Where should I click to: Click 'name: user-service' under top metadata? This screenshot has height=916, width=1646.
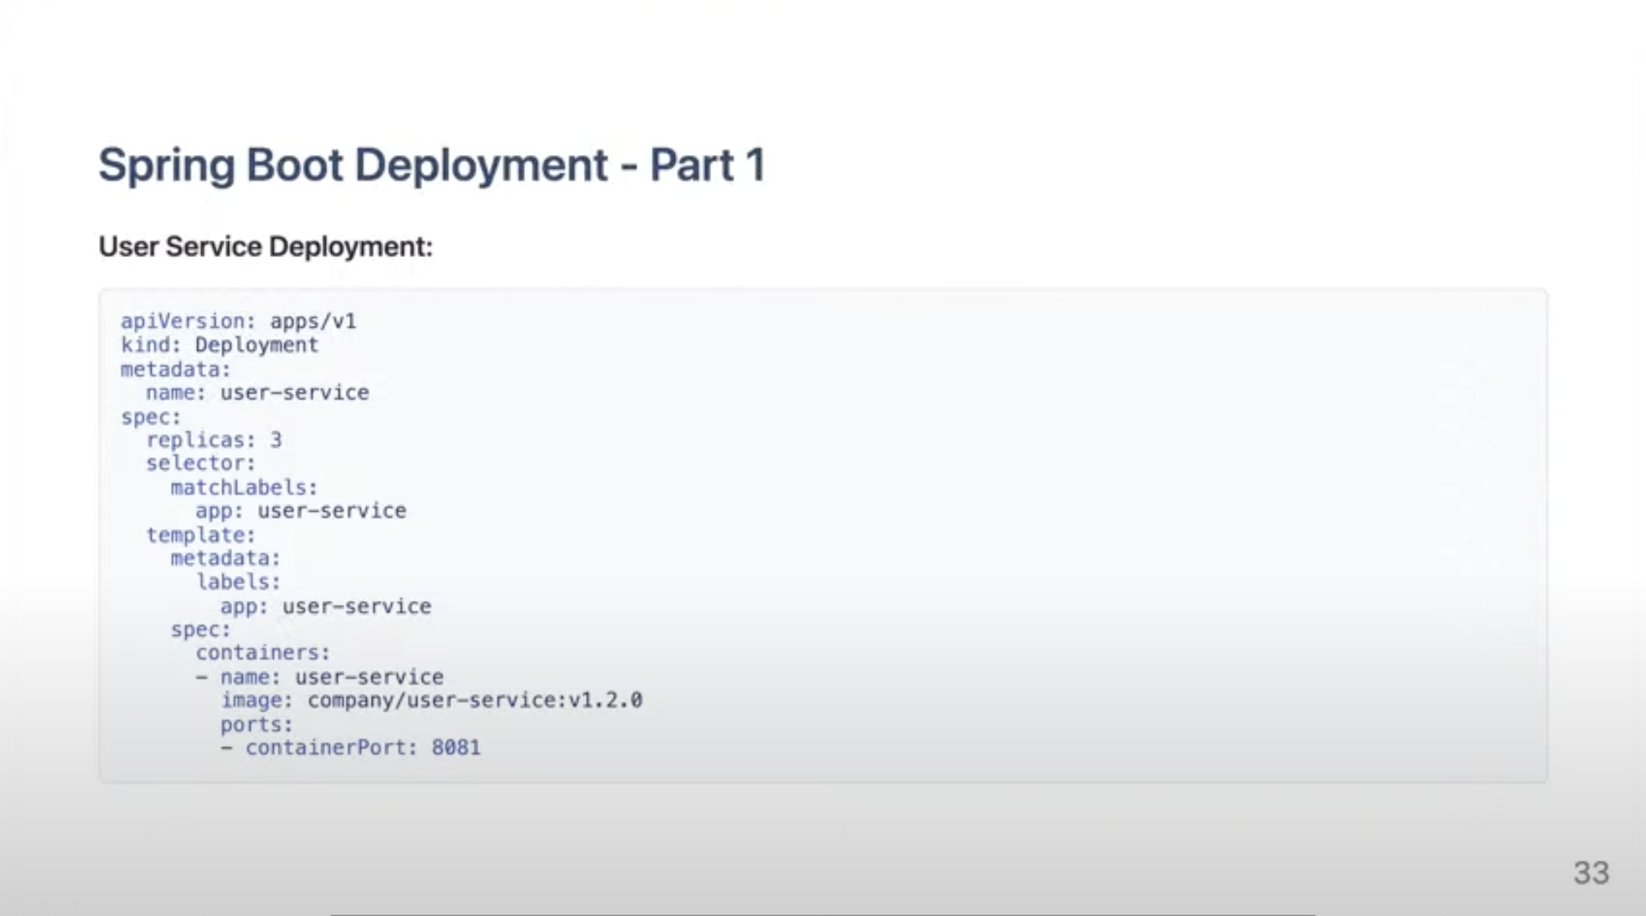[257, 393]
